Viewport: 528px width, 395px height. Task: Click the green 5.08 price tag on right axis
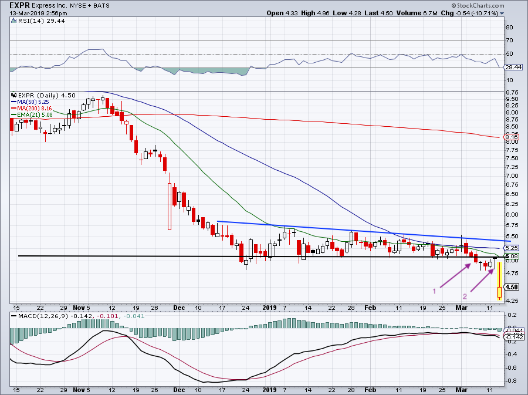(x=512, y=256)
